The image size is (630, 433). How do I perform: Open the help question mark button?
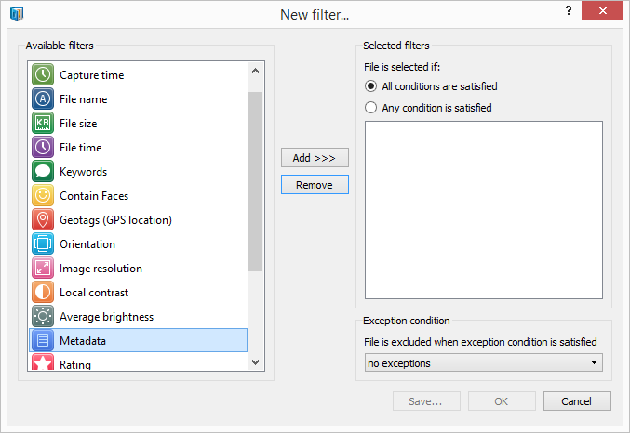569,10
